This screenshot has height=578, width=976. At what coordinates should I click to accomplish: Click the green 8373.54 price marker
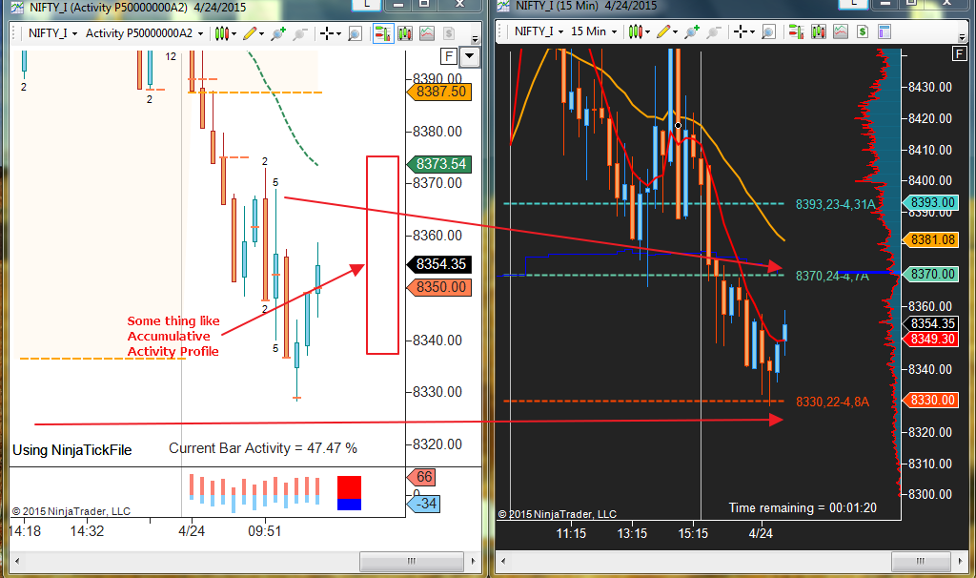click(439, 164)
